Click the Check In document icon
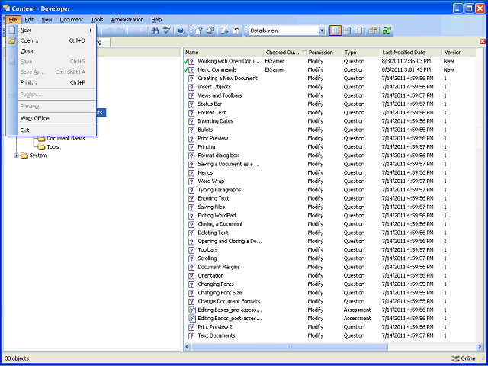Image resolution: width=488 pixels, height=366 pixels. click(199, 30)
